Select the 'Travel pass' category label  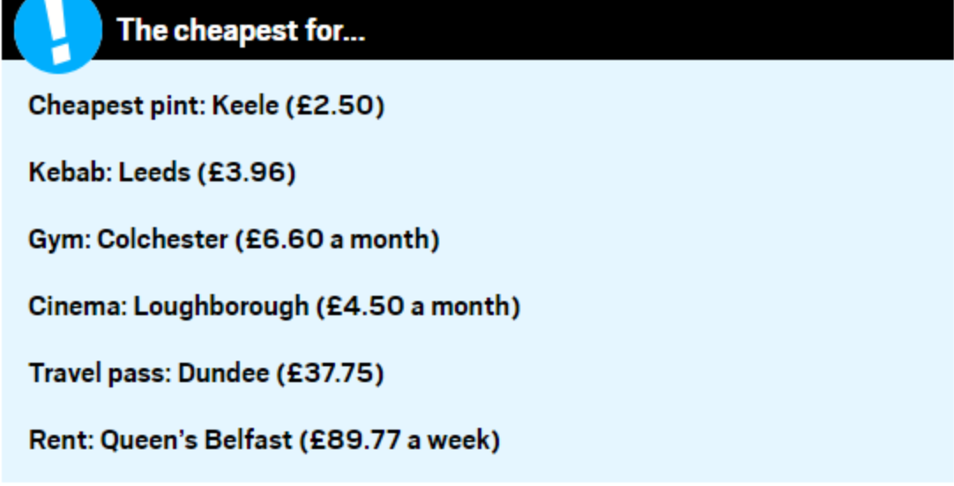pos(99,373)
